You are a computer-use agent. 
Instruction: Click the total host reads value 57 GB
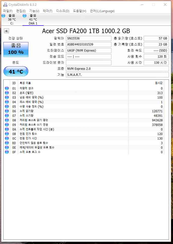(x=156, y=38)
